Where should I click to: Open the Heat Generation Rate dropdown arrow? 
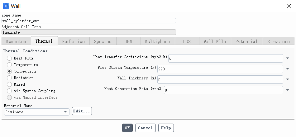(288, 90)
